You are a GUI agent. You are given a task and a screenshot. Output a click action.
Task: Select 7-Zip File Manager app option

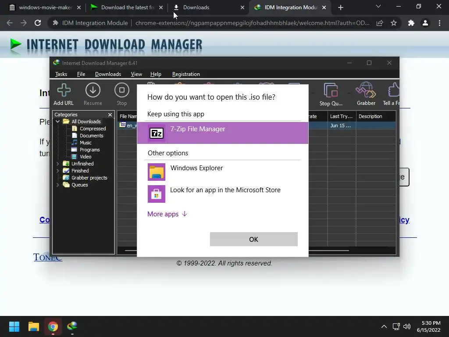222,133
